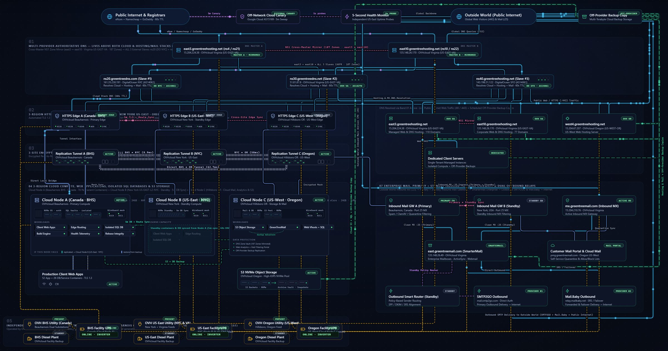This screenshot has width=668, height=351.
Task: Select the Edge Routing workload in Cloud Node A
Action: pos(85,227)
